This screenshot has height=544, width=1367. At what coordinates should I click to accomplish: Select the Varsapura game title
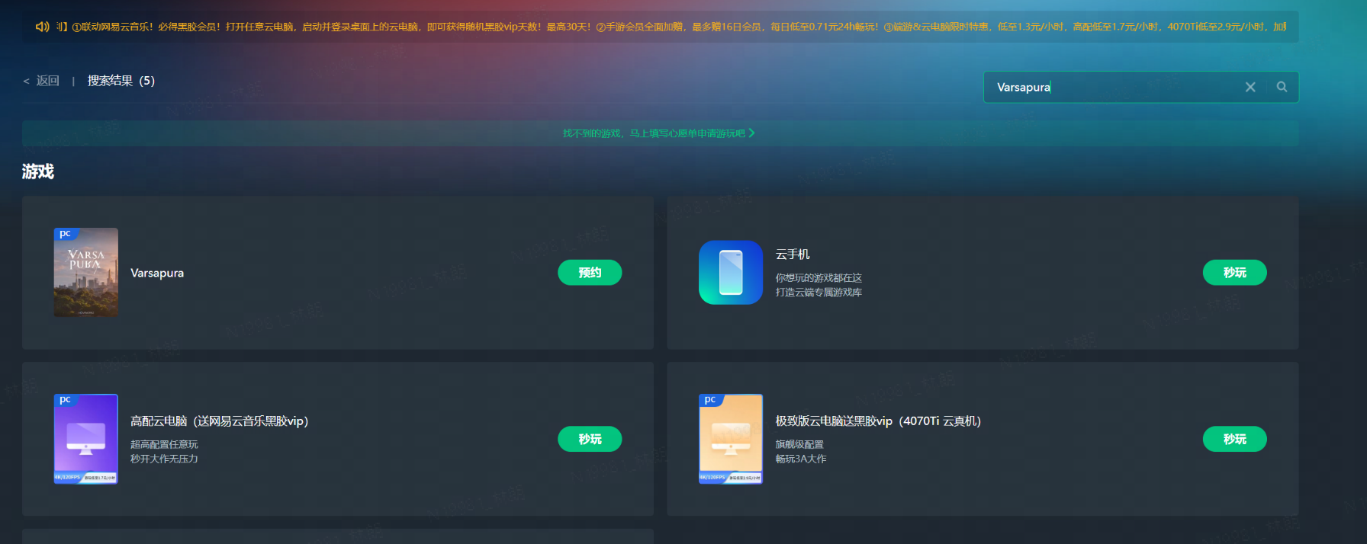point(157,274)
